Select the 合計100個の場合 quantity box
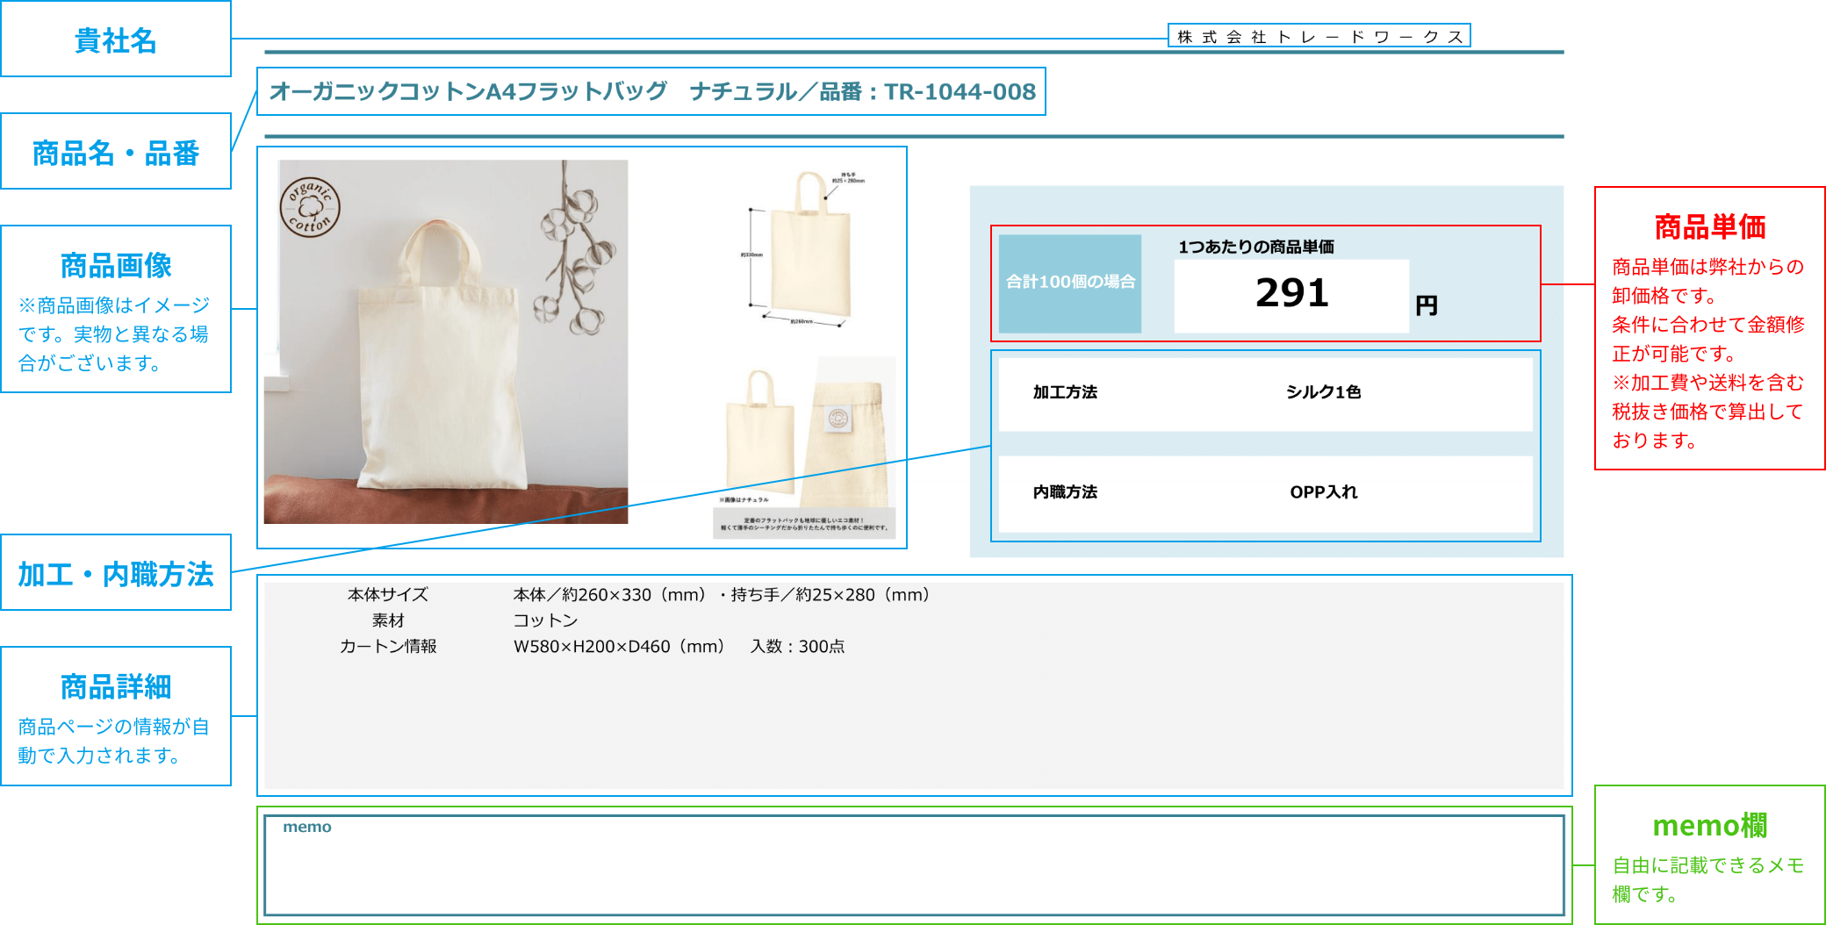The height and width of the screenshot is (925, 1826). click(x=1070, y=283)
